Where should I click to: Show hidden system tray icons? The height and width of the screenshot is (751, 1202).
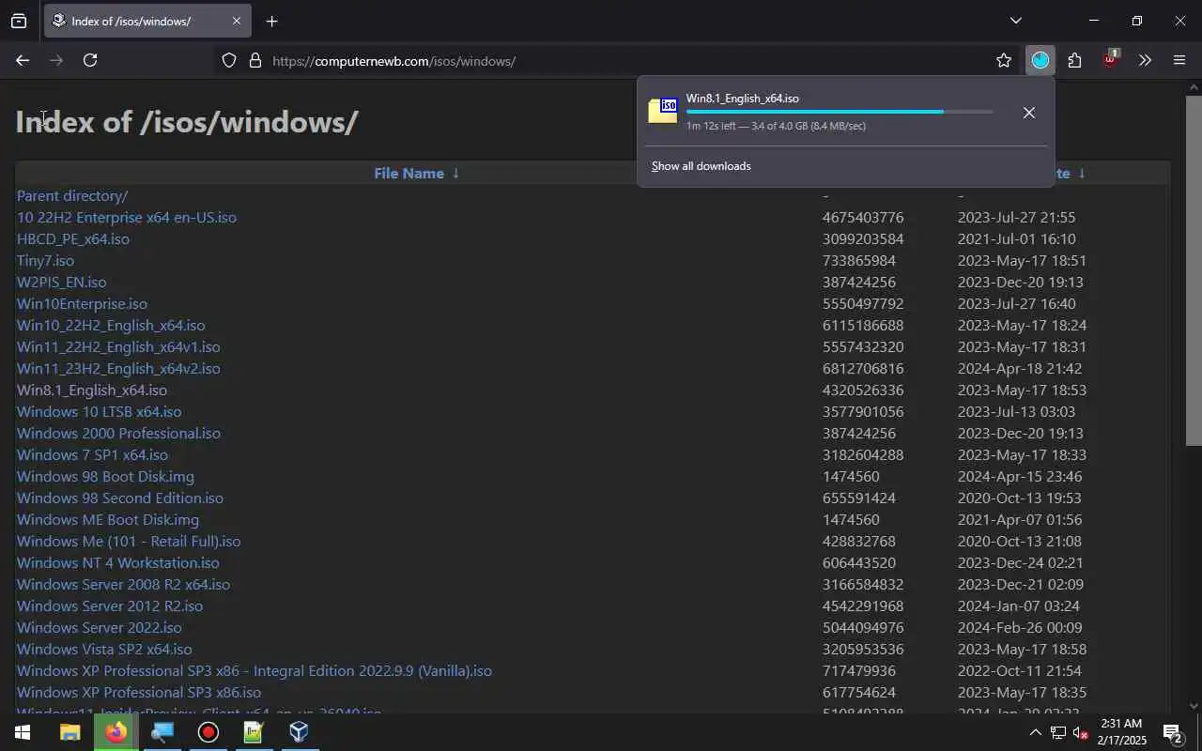(x=1035, y=732)
